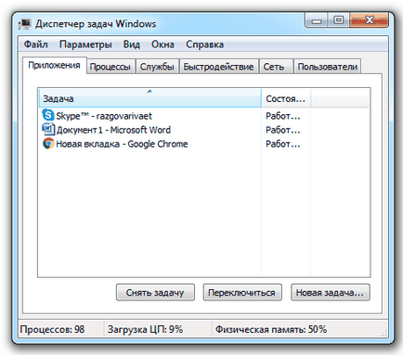Open the Параметры menu
This screenshot has height=355, width=403.
coord(85,44)
